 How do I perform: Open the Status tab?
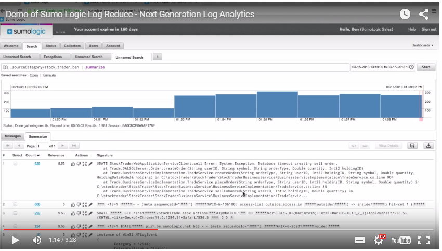pos(51,46)
